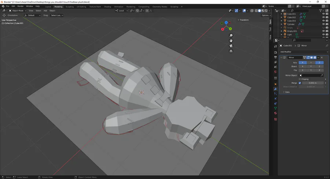This screenshot has width=330, height=179.
Task: Click the pan hand gizmo in viewport
Action: tap(231, 41)
